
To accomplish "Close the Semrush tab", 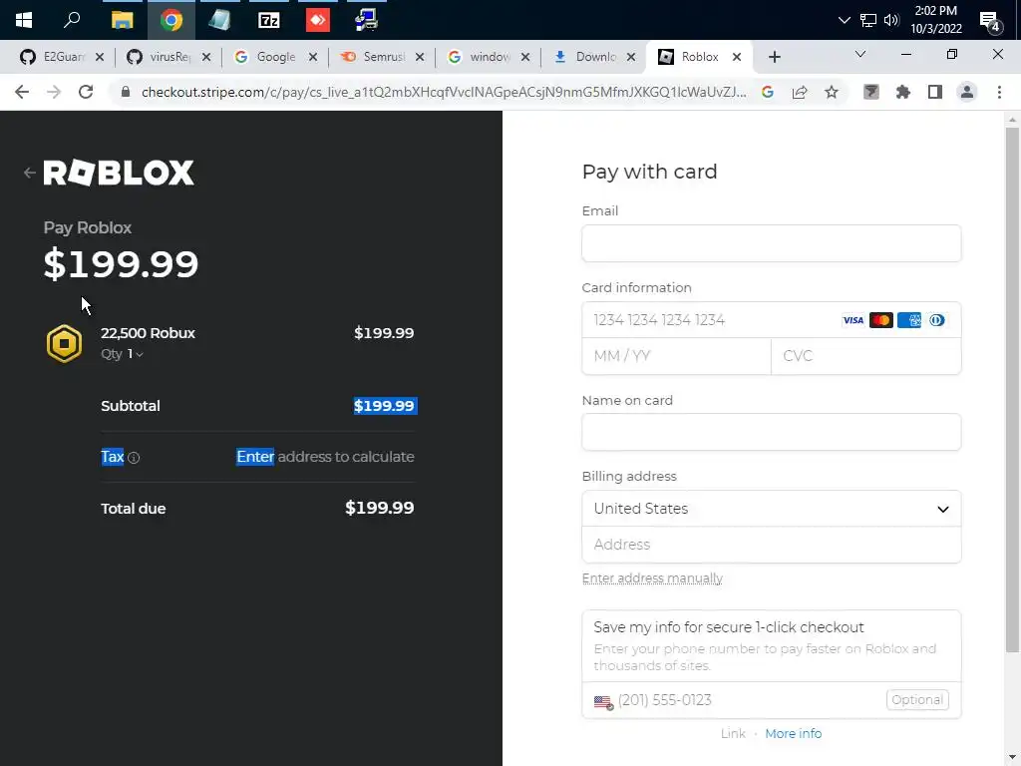I will point(420,57).
